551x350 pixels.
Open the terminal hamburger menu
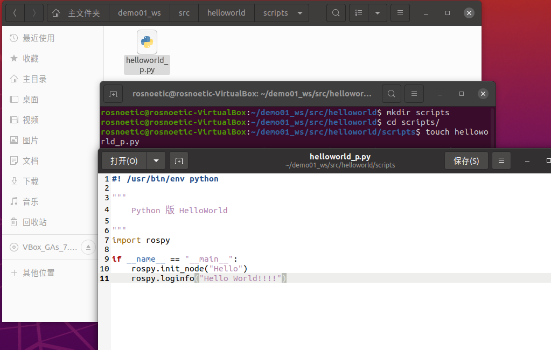coord(414,94)
